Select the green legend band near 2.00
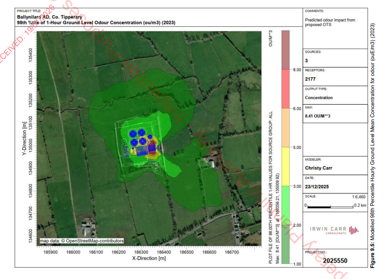This screenshot has width=387, height=279. point(285,225)
